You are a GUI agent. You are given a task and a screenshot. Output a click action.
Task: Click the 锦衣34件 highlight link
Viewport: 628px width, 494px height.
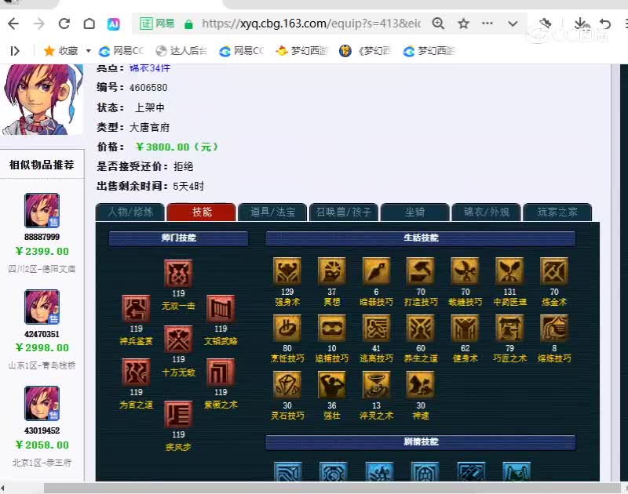coord(150,67)
